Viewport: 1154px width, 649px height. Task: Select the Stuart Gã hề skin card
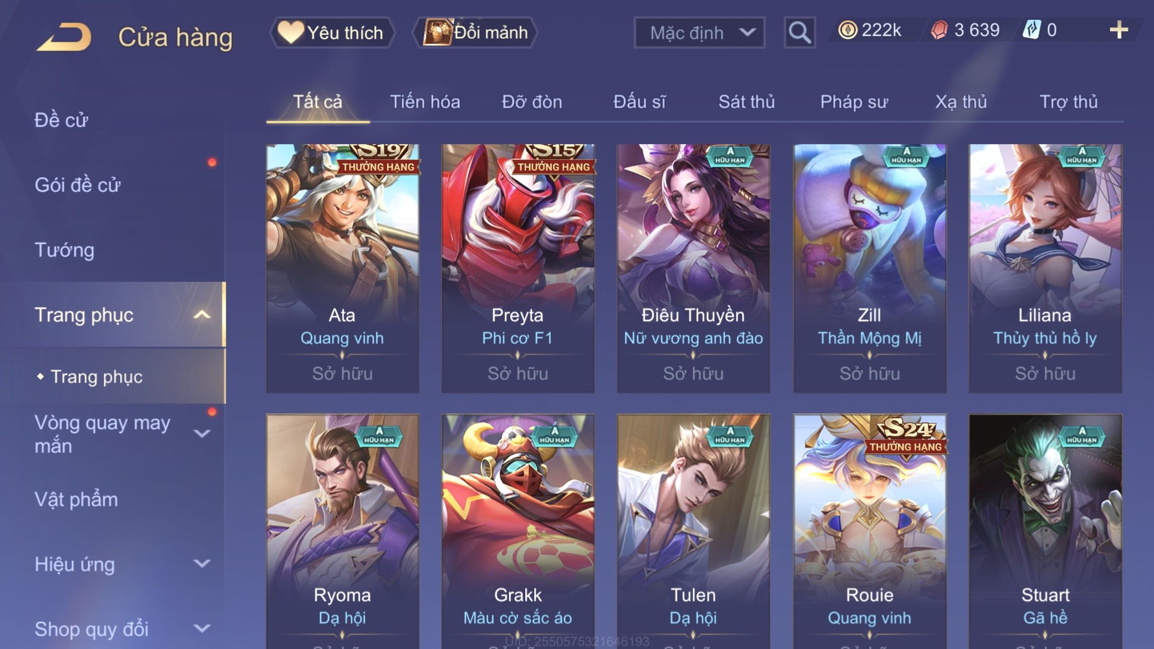pos(1045,532)
